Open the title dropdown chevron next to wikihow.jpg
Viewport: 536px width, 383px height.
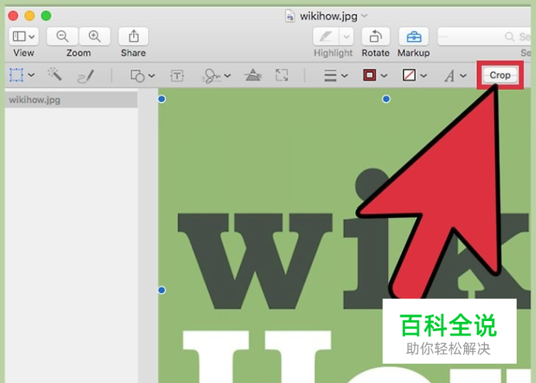364,15
